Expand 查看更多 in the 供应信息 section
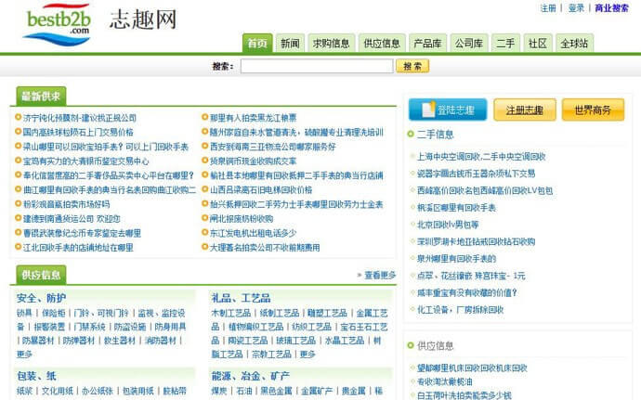Screen dimensions: 641x400 pos(375,275)
